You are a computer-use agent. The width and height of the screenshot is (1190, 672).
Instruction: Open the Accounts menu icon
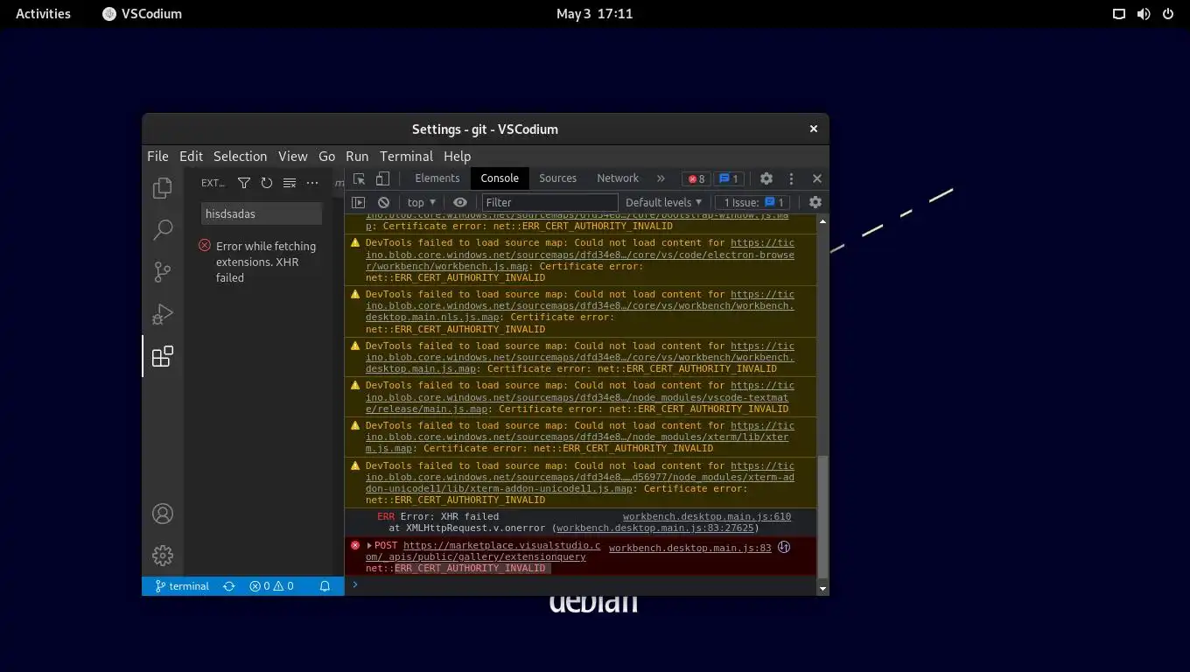(x=162, y=514)
